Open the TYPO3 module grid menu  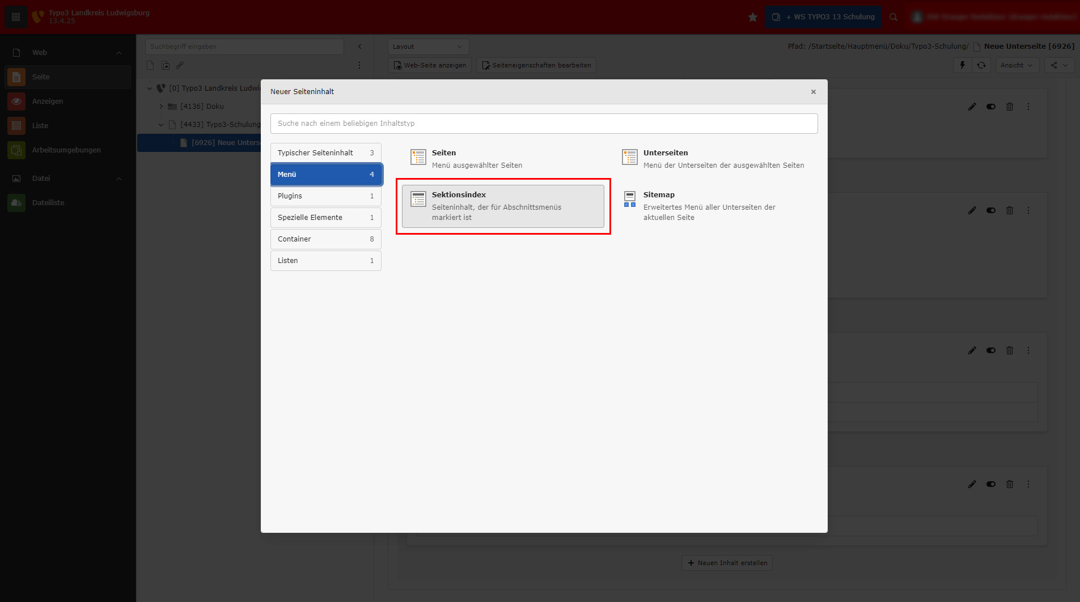[16, 17]
